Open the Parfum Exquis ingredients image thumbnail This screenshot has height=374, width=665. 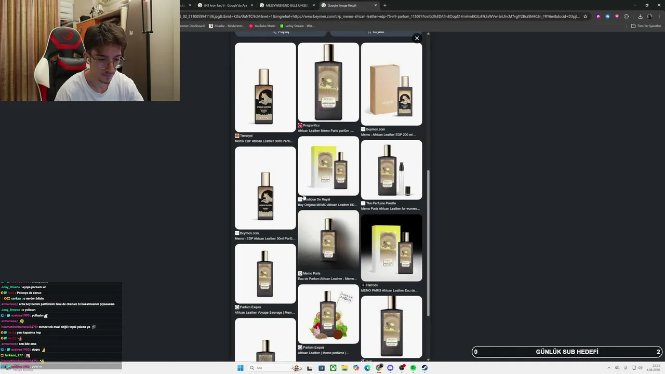point(328,314)
